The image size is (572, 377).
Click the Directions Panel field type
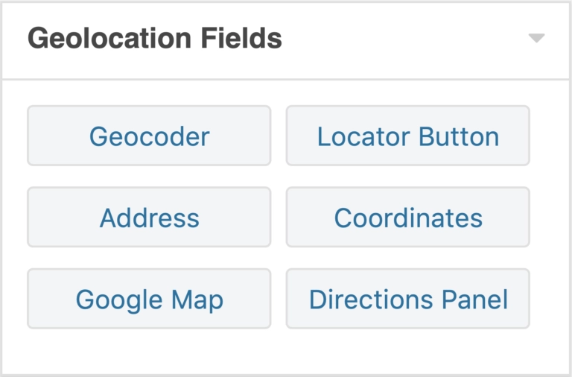(x=407, y=300)
